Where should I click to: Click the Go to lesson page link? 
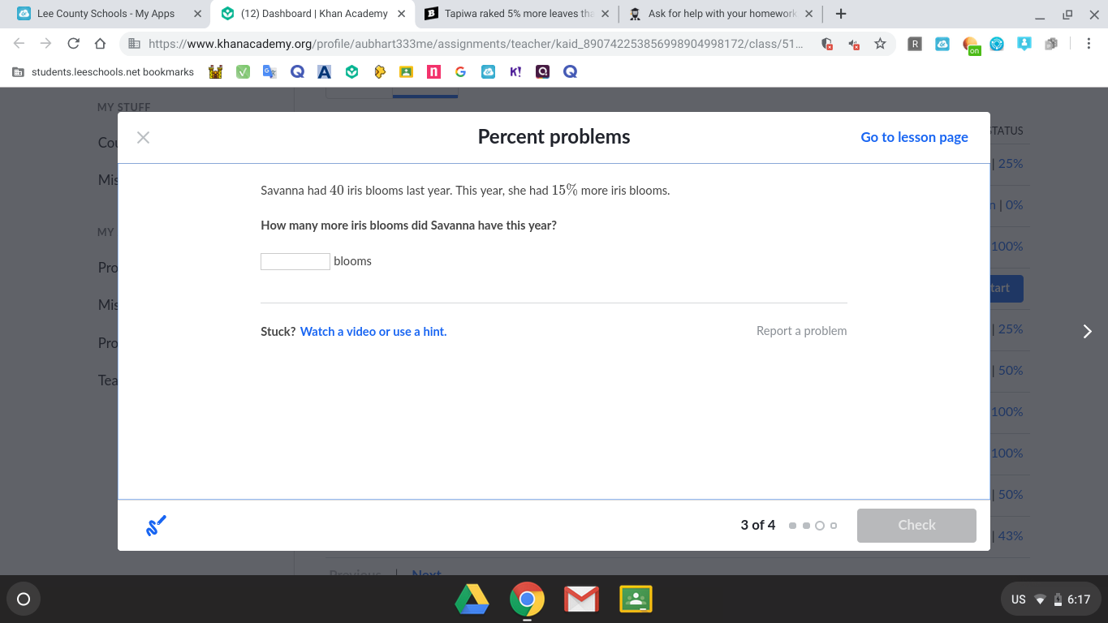914,137
